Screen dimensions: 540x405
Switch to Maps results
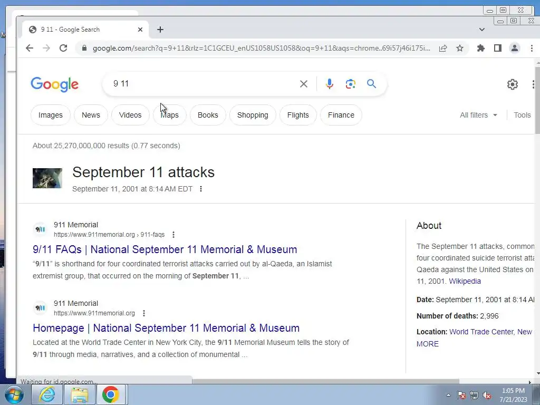click(x=169, y=115)
